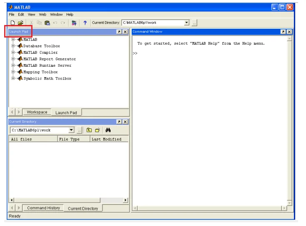Image resolution: width=306 pixels, height=226 pixels.
Task: Click right tab-scroll arrow beside Command History
Action: 19,208
